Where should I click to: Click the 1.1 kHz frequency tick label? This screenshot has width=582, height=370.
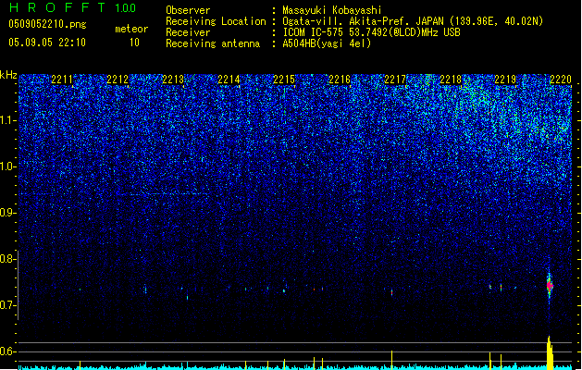8,120
